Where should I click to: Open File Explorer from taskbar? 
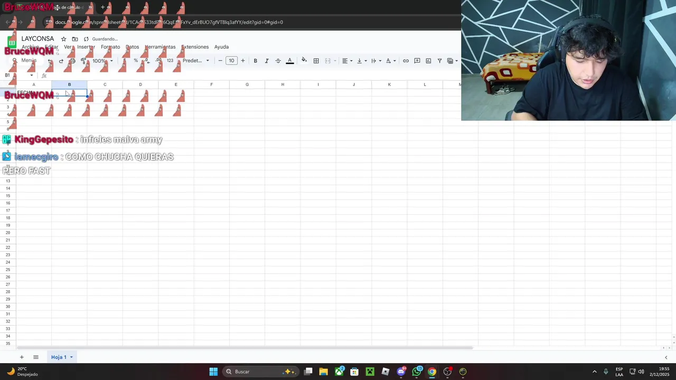[324, 372]
